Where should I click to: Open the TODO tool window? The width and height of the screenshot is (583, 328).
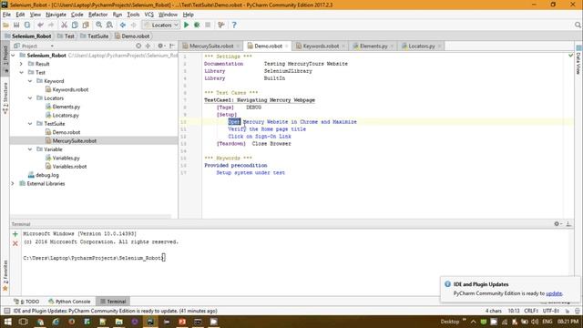coord(27,302)
